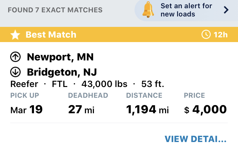Click the 1,194 mi distance value

147,109
